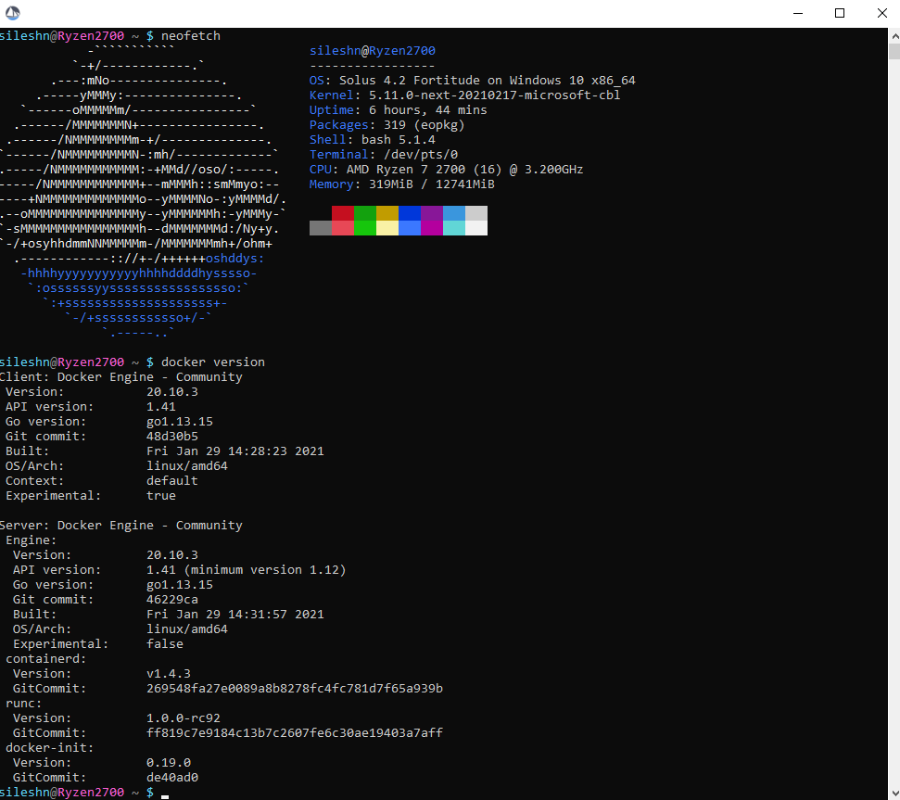
Task: Click the 'neofetch' command text
Action: click(x=191, y=35)
